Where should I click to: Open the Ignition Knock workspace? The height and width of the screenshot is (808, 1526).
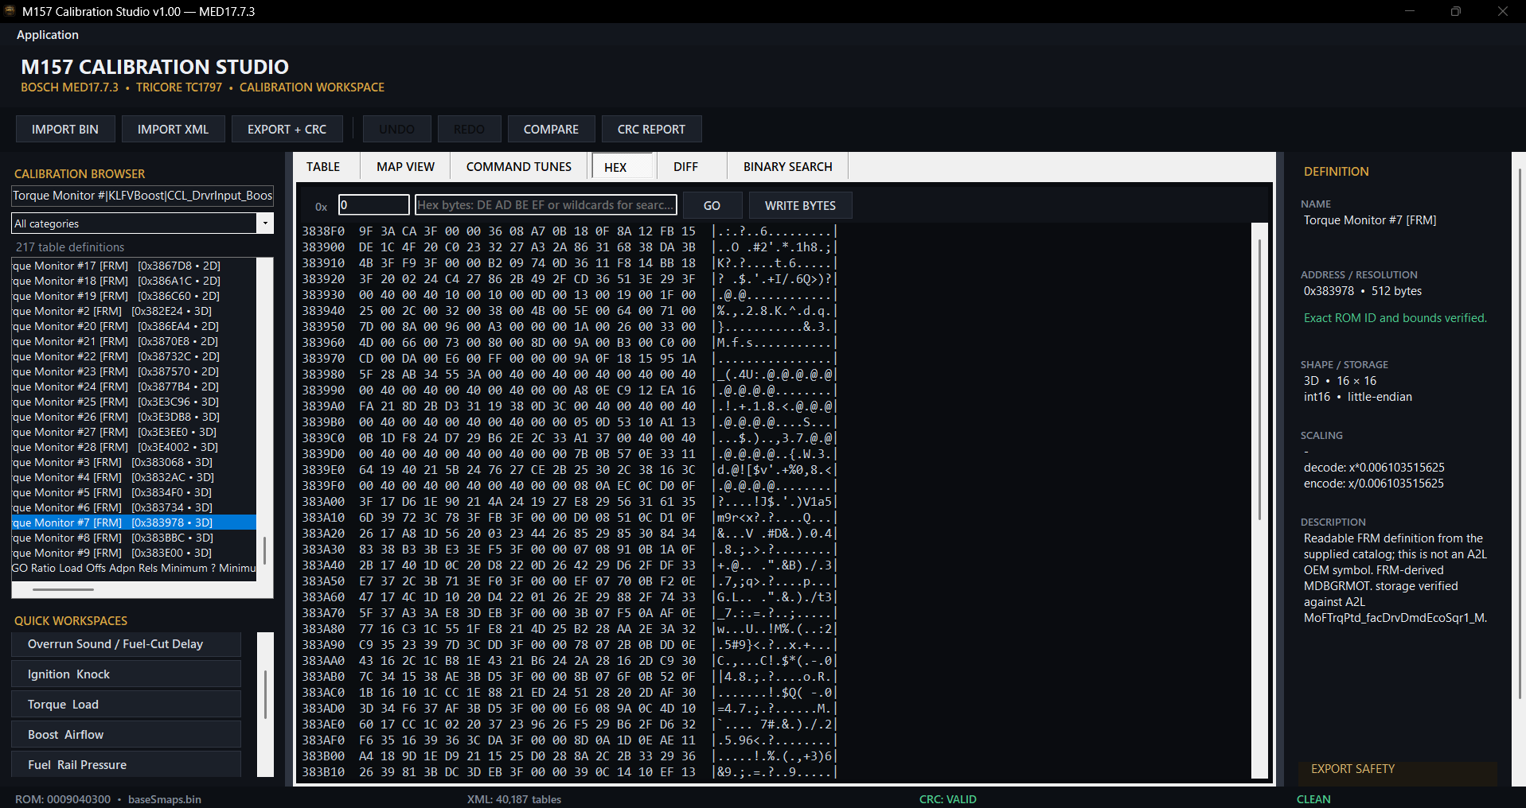126,674
